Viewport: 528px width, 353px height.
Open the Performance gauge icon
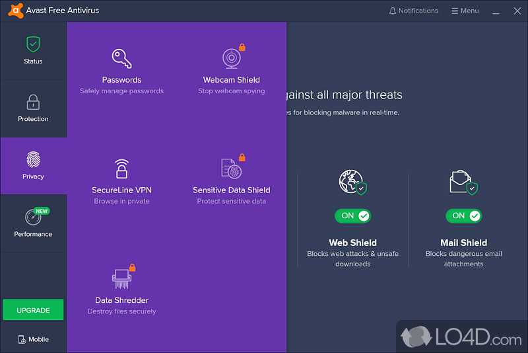coord(33,217)
